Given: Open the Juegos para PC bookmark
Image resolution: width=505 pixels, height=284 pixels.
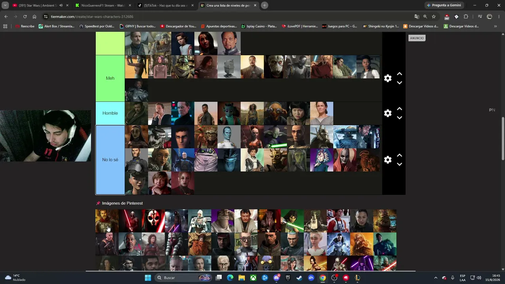Looking at the screenshot, I should pyautogui.click(x=340, y=26).
